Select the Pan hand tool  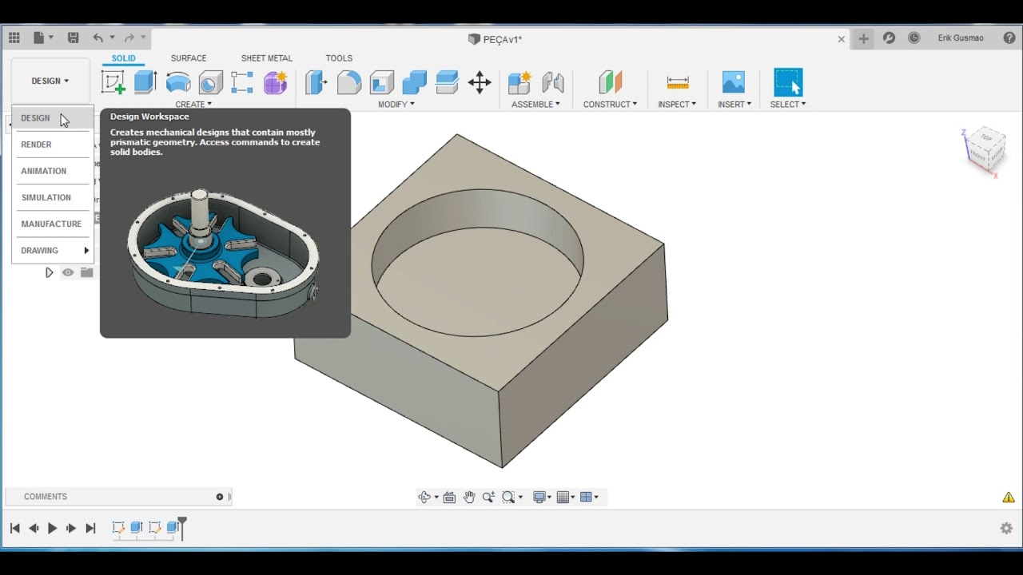pos(469,497)
